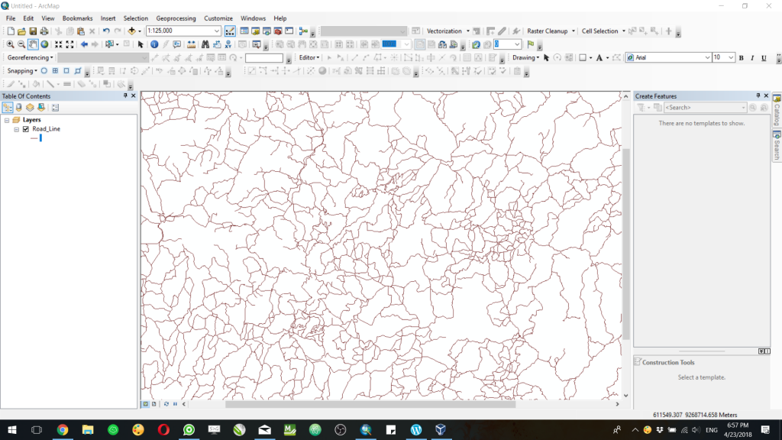Open the Geoprocessing menu
The width and height of the screenshot is (782, 440).
pyautogui.click(x=177, y=18)
